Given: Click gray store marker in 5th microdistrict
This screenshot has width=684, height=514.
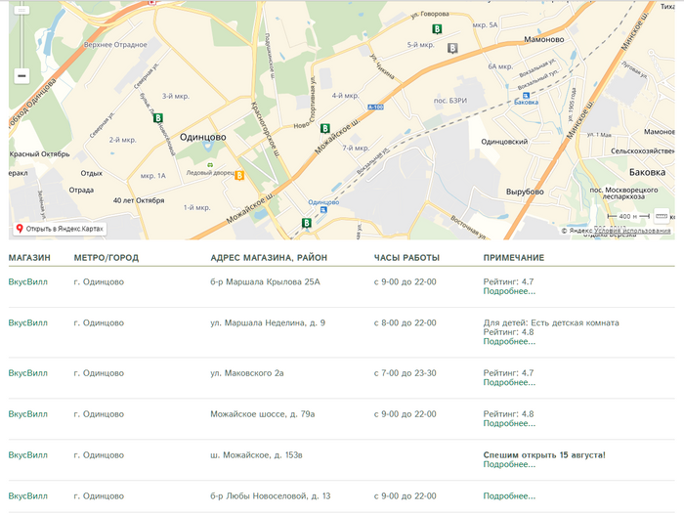Looking at the screenshot, I should coord(452,48).
